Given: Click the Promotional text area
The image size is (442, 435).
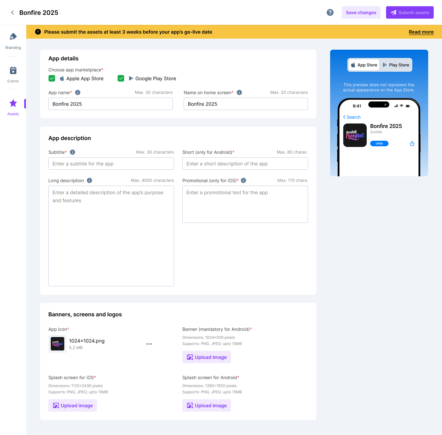Looking at the screenshot, I should tap(245, 204).
